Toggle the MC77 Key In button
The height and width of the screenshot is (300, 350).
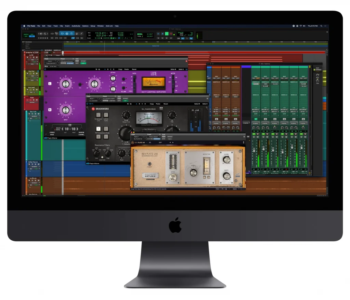[123, 79]
